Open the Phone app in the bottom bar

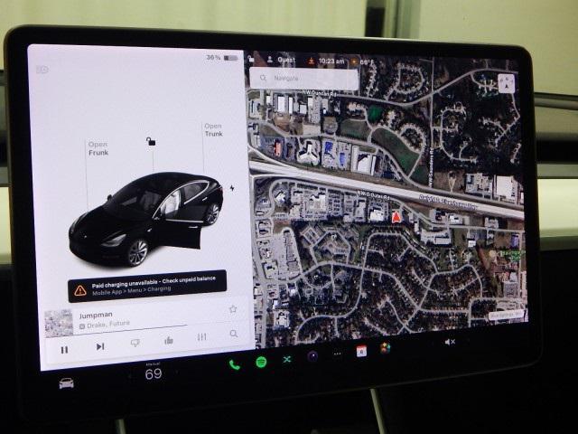click(x=235, y=363)
